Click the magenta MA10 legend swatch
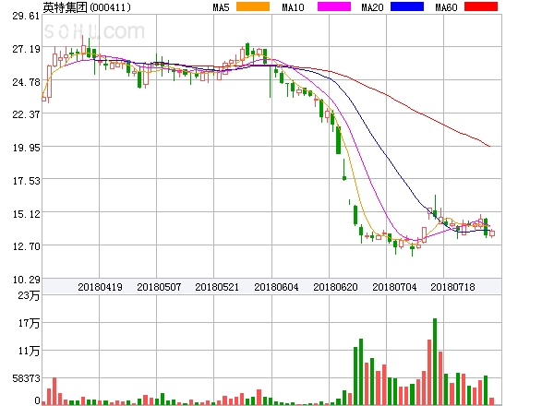The height and width of the screenshot is (406, 554). coord(334,6)
